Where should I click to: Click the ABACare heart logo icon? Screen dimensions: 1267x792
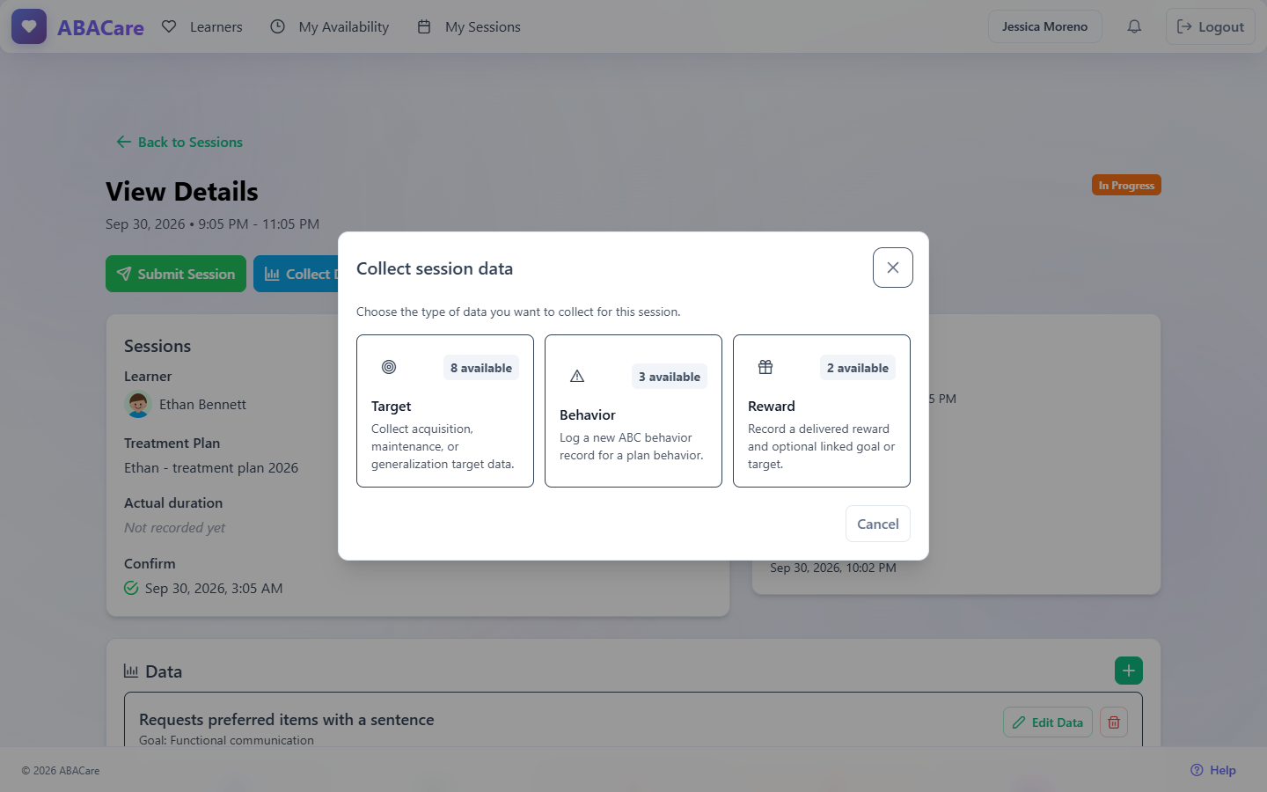point(29,26)
